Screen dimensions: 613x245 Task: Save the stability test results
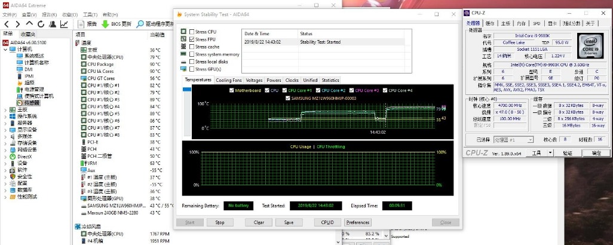289,222
